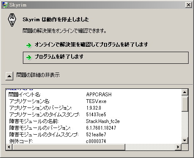Click the 障害モジュールの名前 label
This screenshot has width=194, height=158.
click(34, 121)
